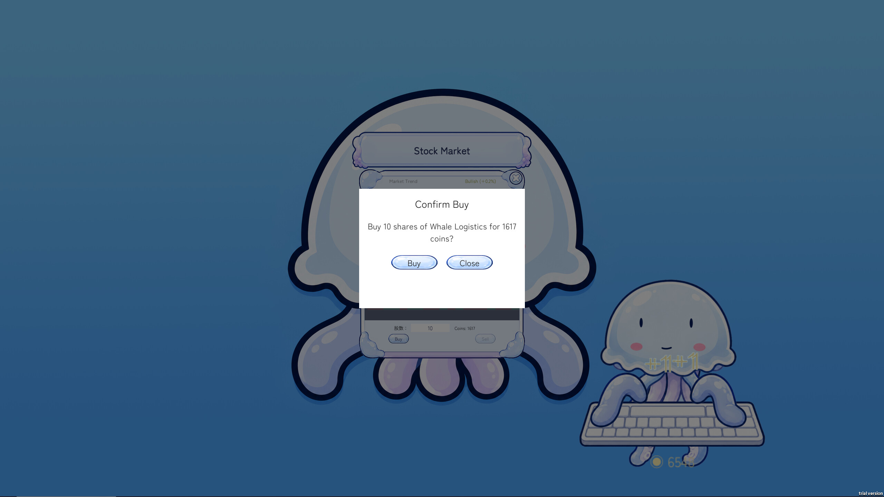Dismiss the Confirm Buy dialog via Close
Viewport: 884px width, 497px height.
pos(469,263)
